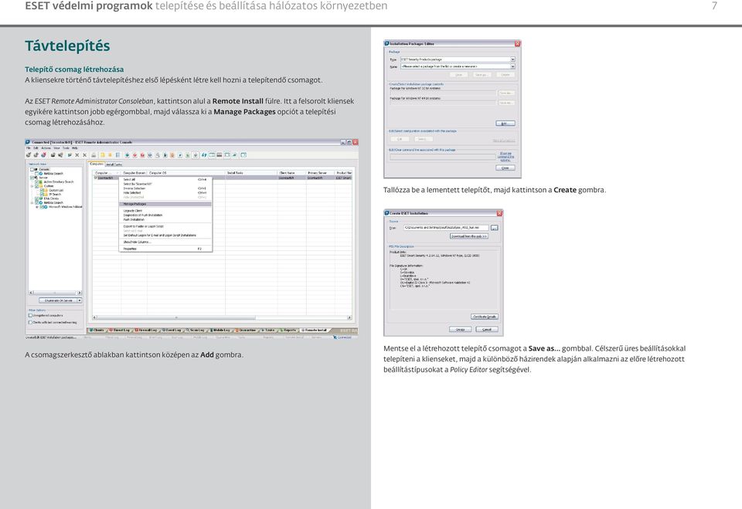This screenshot has width=742, height=509.
Task: Open the Tasks bottom tab
Action: [268, 330]
